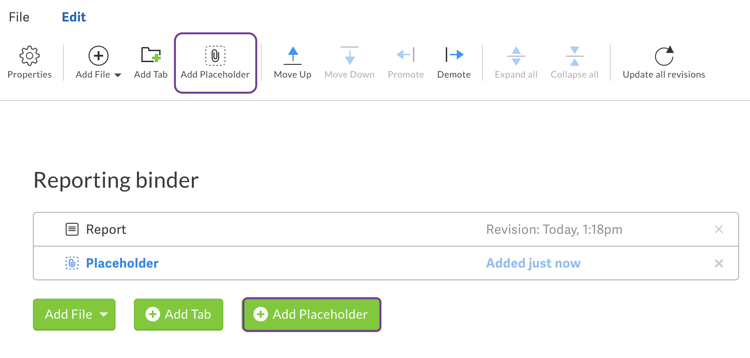The width and height of the screenshot is (750, 358).
Task: Click the green Add Tab button
Action: 178,314
